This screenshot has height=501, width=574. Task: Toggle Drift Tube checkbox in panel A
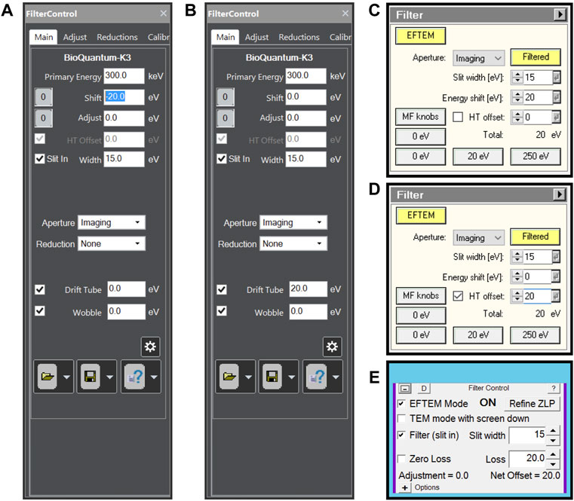tap(39, 289)
